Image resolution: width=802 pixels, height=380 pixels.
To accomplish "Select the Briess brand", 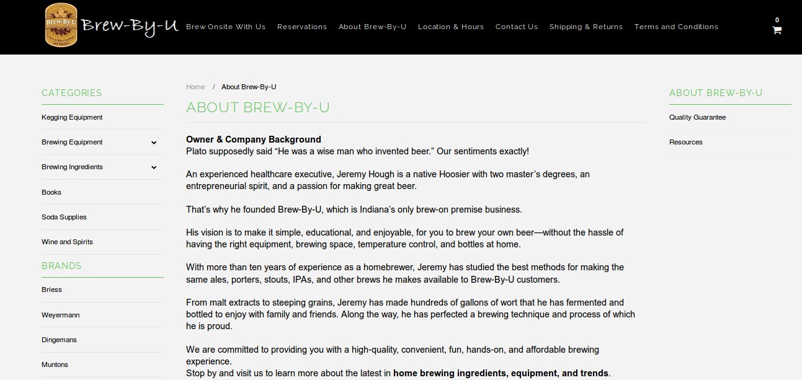I will click(x=51, y=289).
